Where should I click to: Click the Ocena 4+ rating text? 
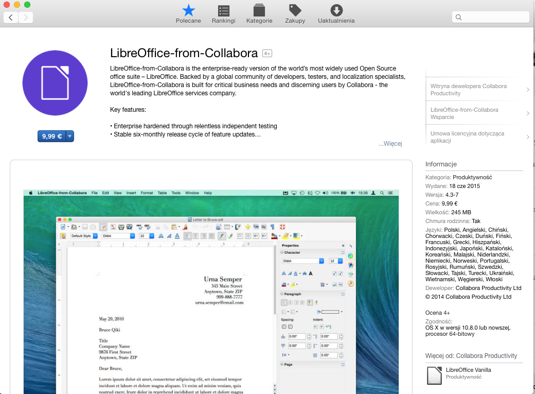click(x=437, y=313)
